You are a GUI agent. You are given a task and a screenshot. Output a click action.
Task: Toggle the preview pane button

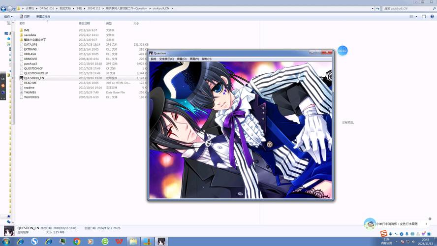pyautogui.click(x=424, y=16)
